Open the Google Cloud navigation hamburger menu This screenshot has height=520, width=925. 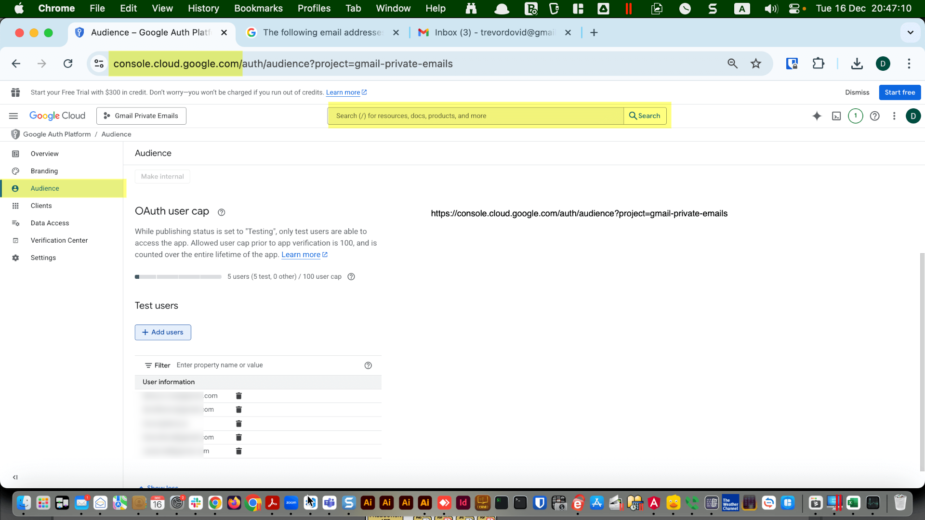tap(13, 116)
